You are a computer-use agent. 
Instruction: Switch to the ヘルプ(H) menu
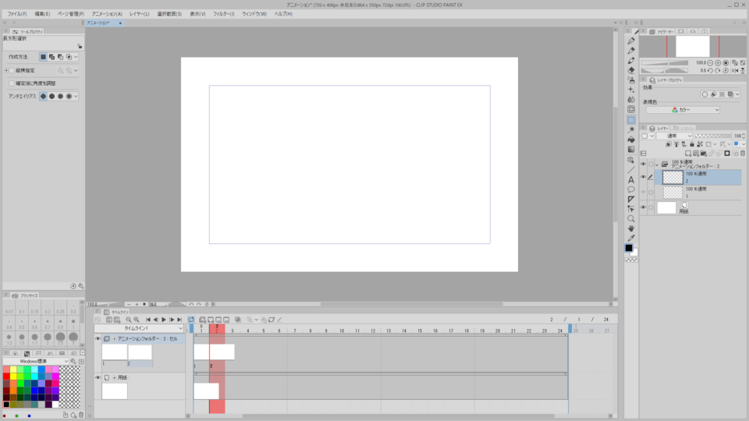(x=283, y=14)
